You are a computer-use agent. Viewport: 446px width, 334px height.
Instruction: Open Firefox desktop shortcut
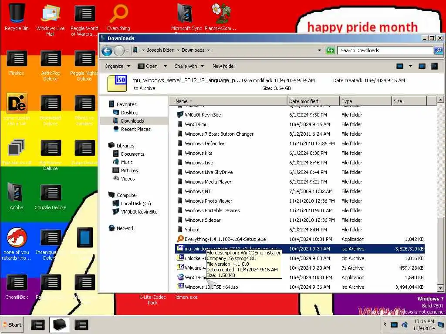click(17, 63)
